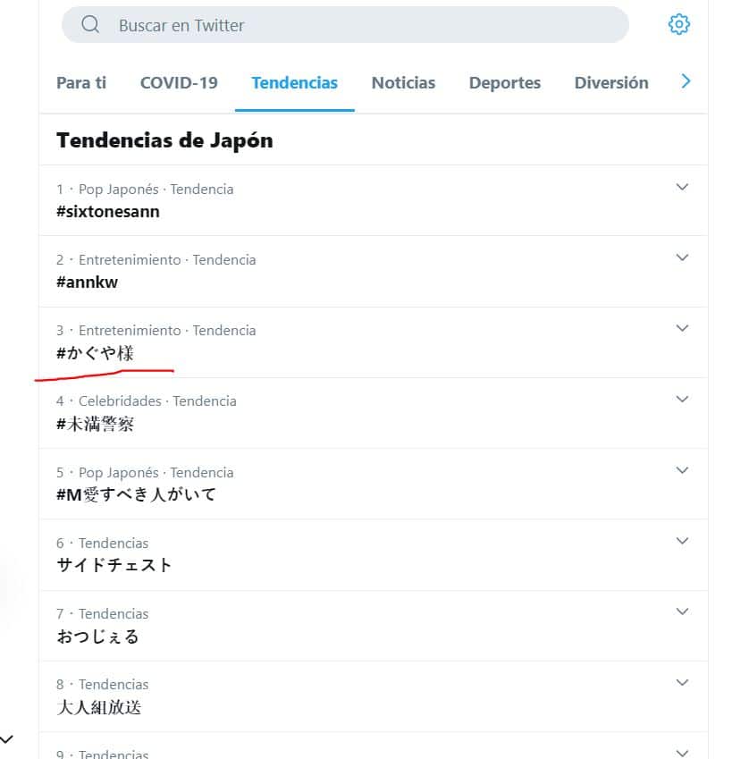The image size is (732, 759).
Task: Switch to the Para ti tab
Action: point(81,83)
